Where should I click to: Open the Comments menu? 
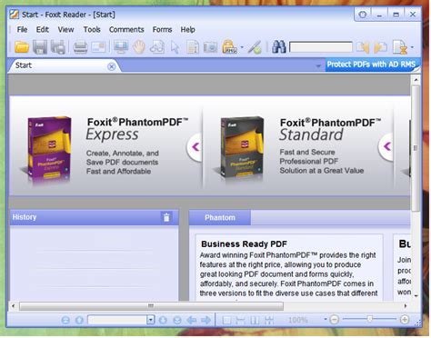126,29
